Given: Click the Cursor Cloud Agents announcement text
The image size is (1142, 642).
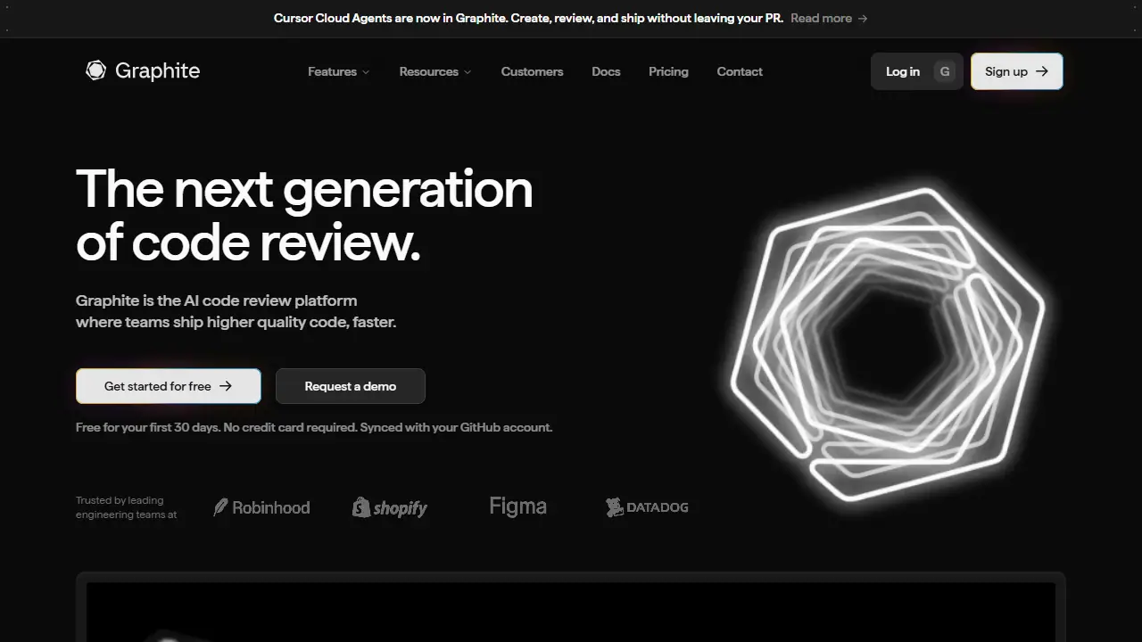Looking at the screenshot, I should point(528,18).
